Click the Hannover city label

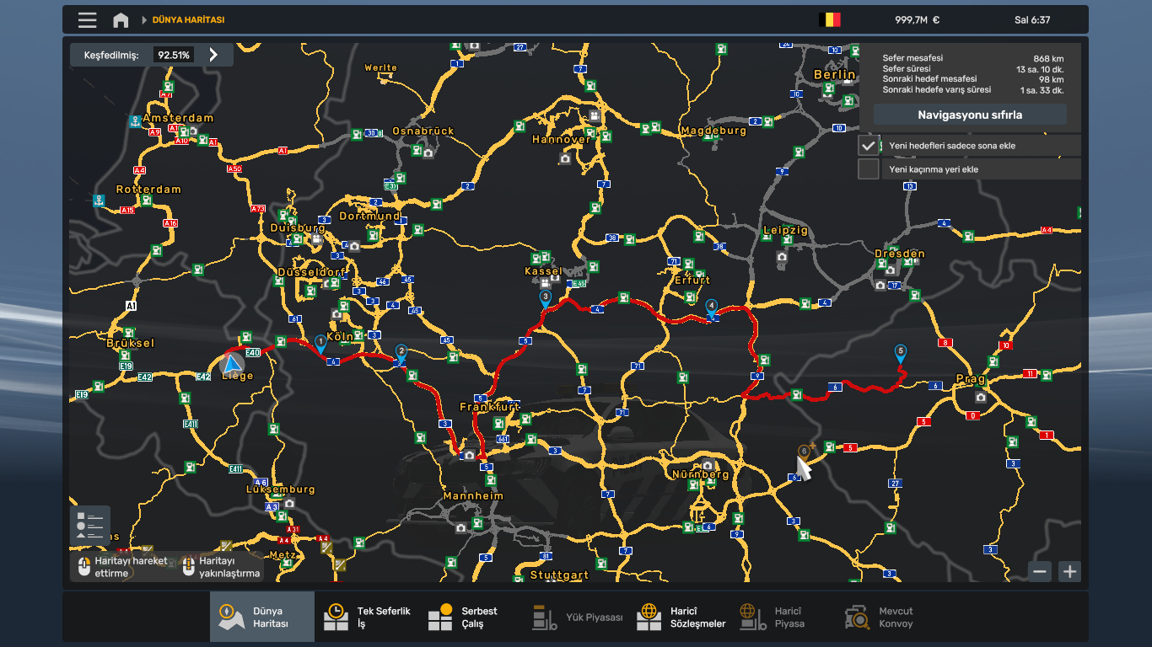coord(562,140)
